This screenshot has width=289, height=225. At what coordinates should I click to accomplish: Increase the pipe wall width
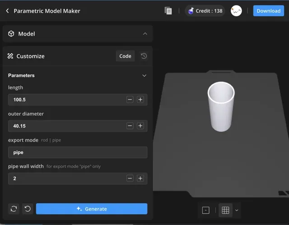tap(140, 178)
